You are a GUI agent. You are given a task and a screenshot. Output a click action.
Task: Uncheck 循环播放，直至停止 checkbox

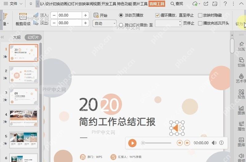click(157, 15)
